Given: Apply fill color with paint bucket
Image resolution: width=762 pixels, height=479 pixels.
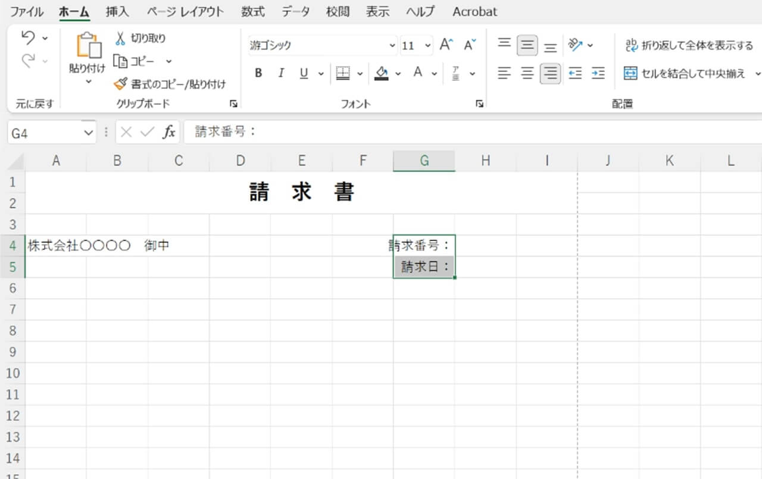Looking at the screenshot, I should tap(382, 73).
